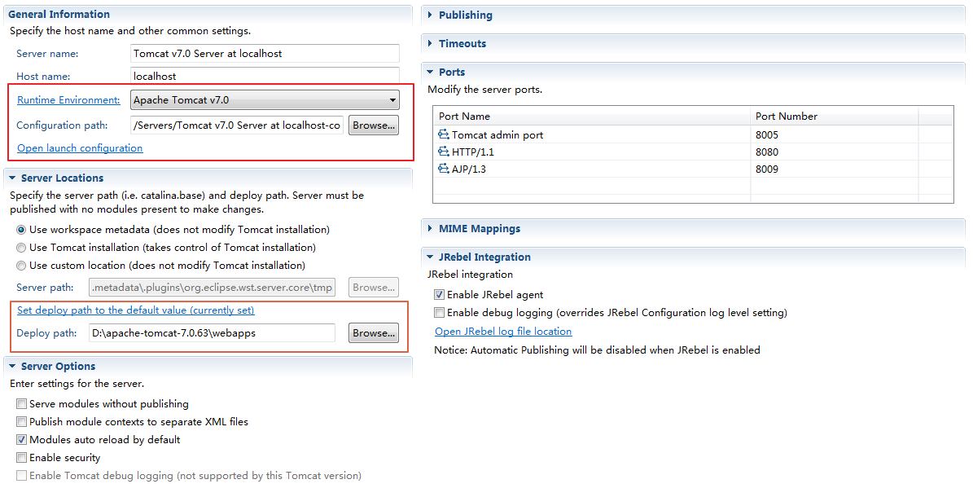973x497 pixels.
Task: Click the HTTP/1.1 port row icon
Action: tap(443, 151)
